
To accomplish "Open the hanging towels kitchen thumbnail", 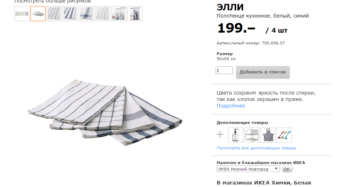I will [119, 14].
